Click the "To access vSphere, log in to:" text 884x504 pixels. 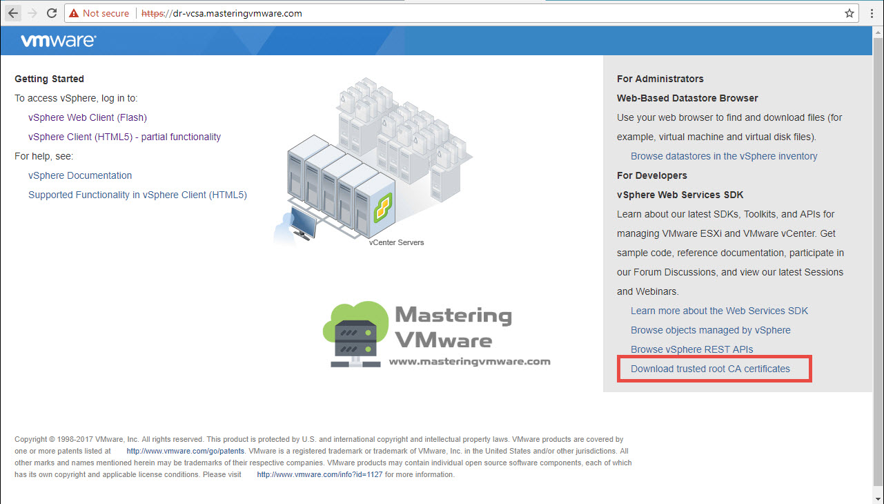click(76, 98)
